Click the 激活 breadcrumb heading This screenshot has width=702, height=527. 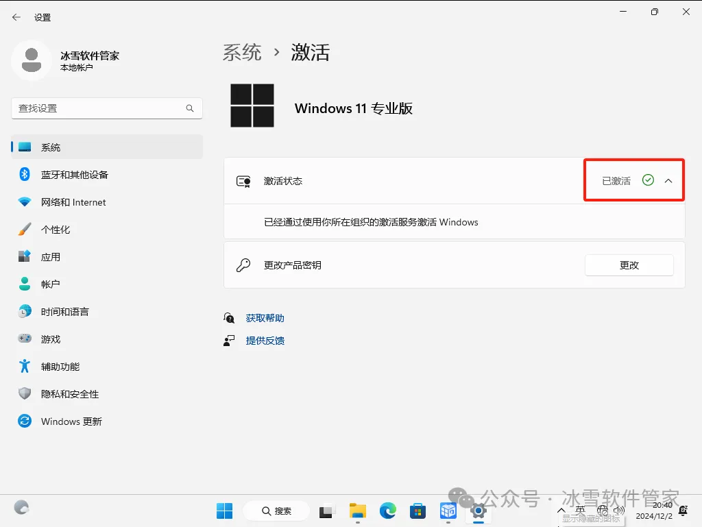coord(311,52)
